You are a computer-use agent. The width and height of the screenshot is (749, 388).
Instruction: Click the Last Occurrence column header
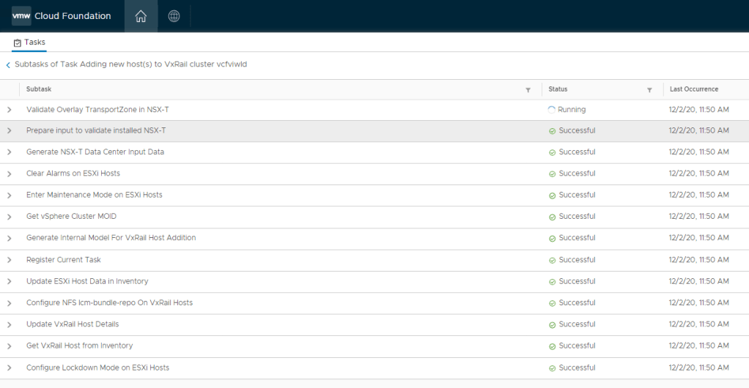click(x=694, y=89)
